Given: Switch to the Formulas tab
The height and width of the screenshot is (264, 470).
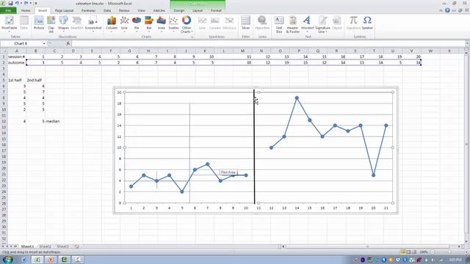Looking at the screenshot, I should pos(88,10).
